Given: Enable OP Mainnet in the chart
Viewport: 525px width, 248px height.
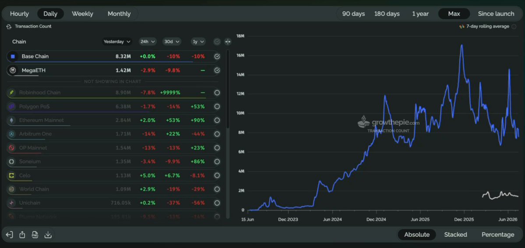Looking at the screenshot, I should click(217, 147).
